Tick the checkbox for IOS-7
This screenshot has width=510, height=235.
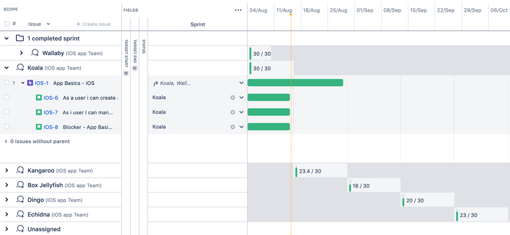click(x=7, y=112)
